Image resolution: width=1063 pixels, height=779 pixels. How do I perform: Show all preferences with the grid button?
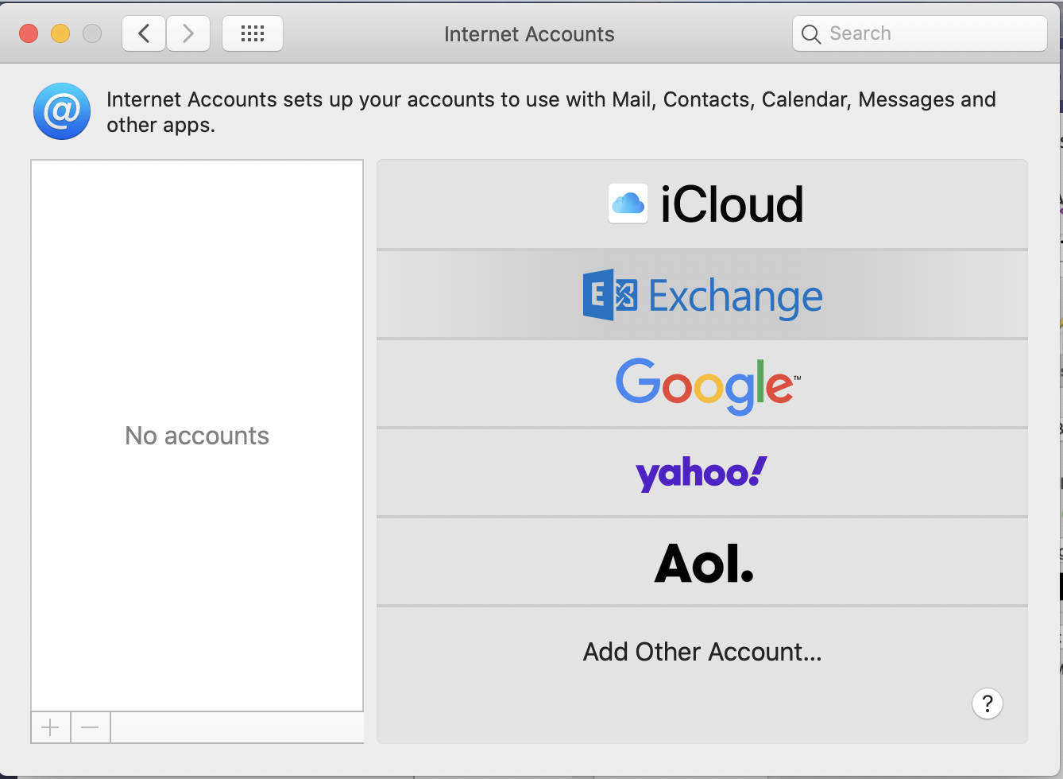coord(253,33)
